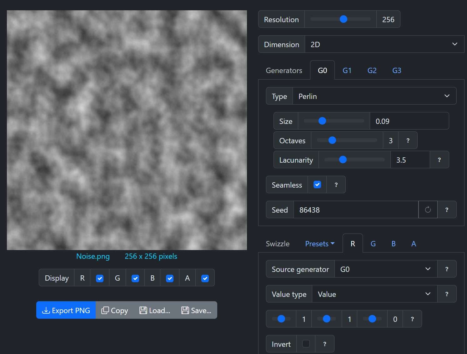This screenshot has height=354, width=467.
Task: Click the Seamless help icon
Action: point(336,184)
